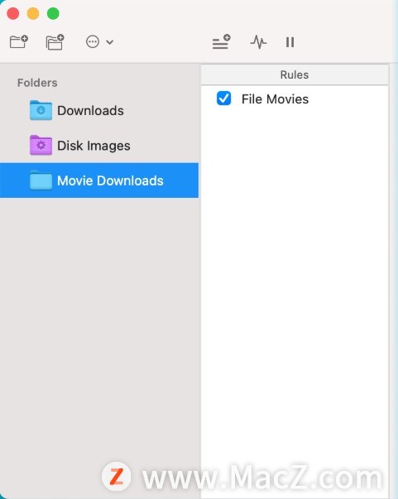Open the activity log waveform icon
The image size is (398, 499).
coord(258,42)
